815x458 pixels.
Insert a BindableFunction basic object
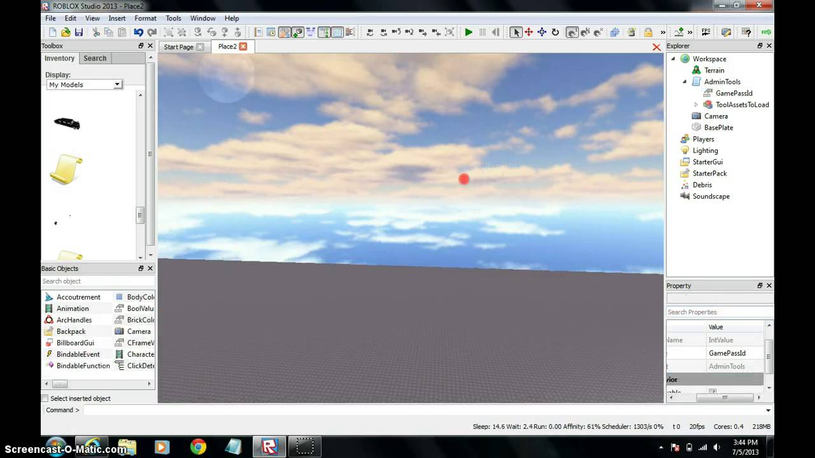(83, 366)
